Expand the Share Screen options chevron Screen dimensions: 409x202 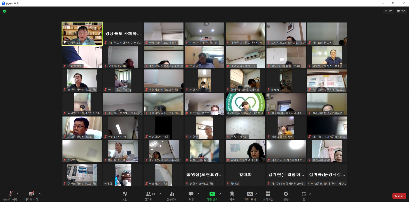tap(220, 194)
